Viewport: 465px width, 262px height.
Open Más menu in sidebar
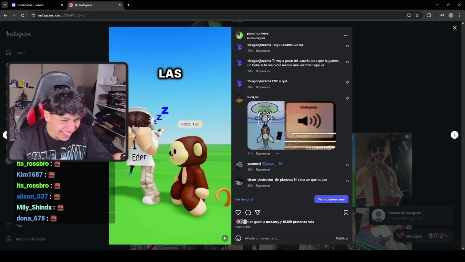15,226
